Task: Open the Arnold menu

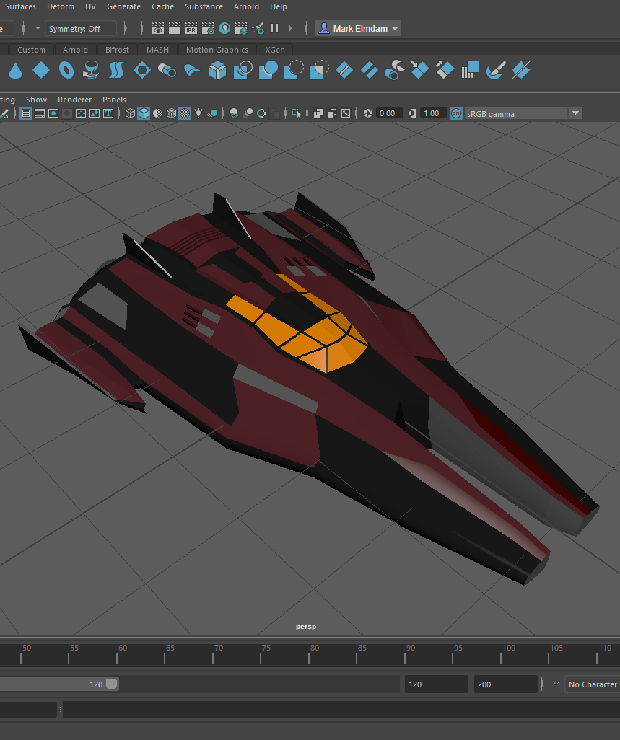Action: 246,6
